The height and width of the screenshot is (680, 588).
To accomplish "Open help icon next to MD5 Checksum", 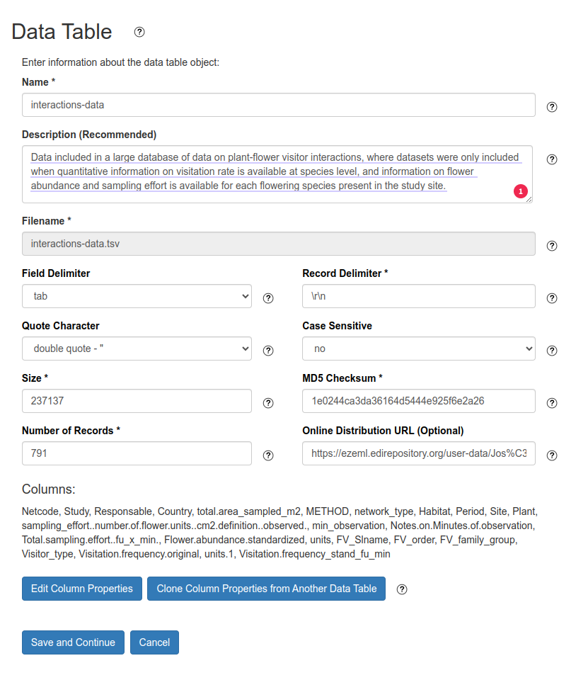I will tap(552, 403).
